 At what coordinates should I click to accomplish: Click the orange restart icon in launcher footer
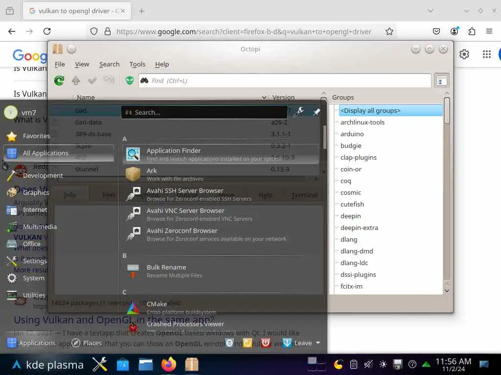click(x=247, y=343)
